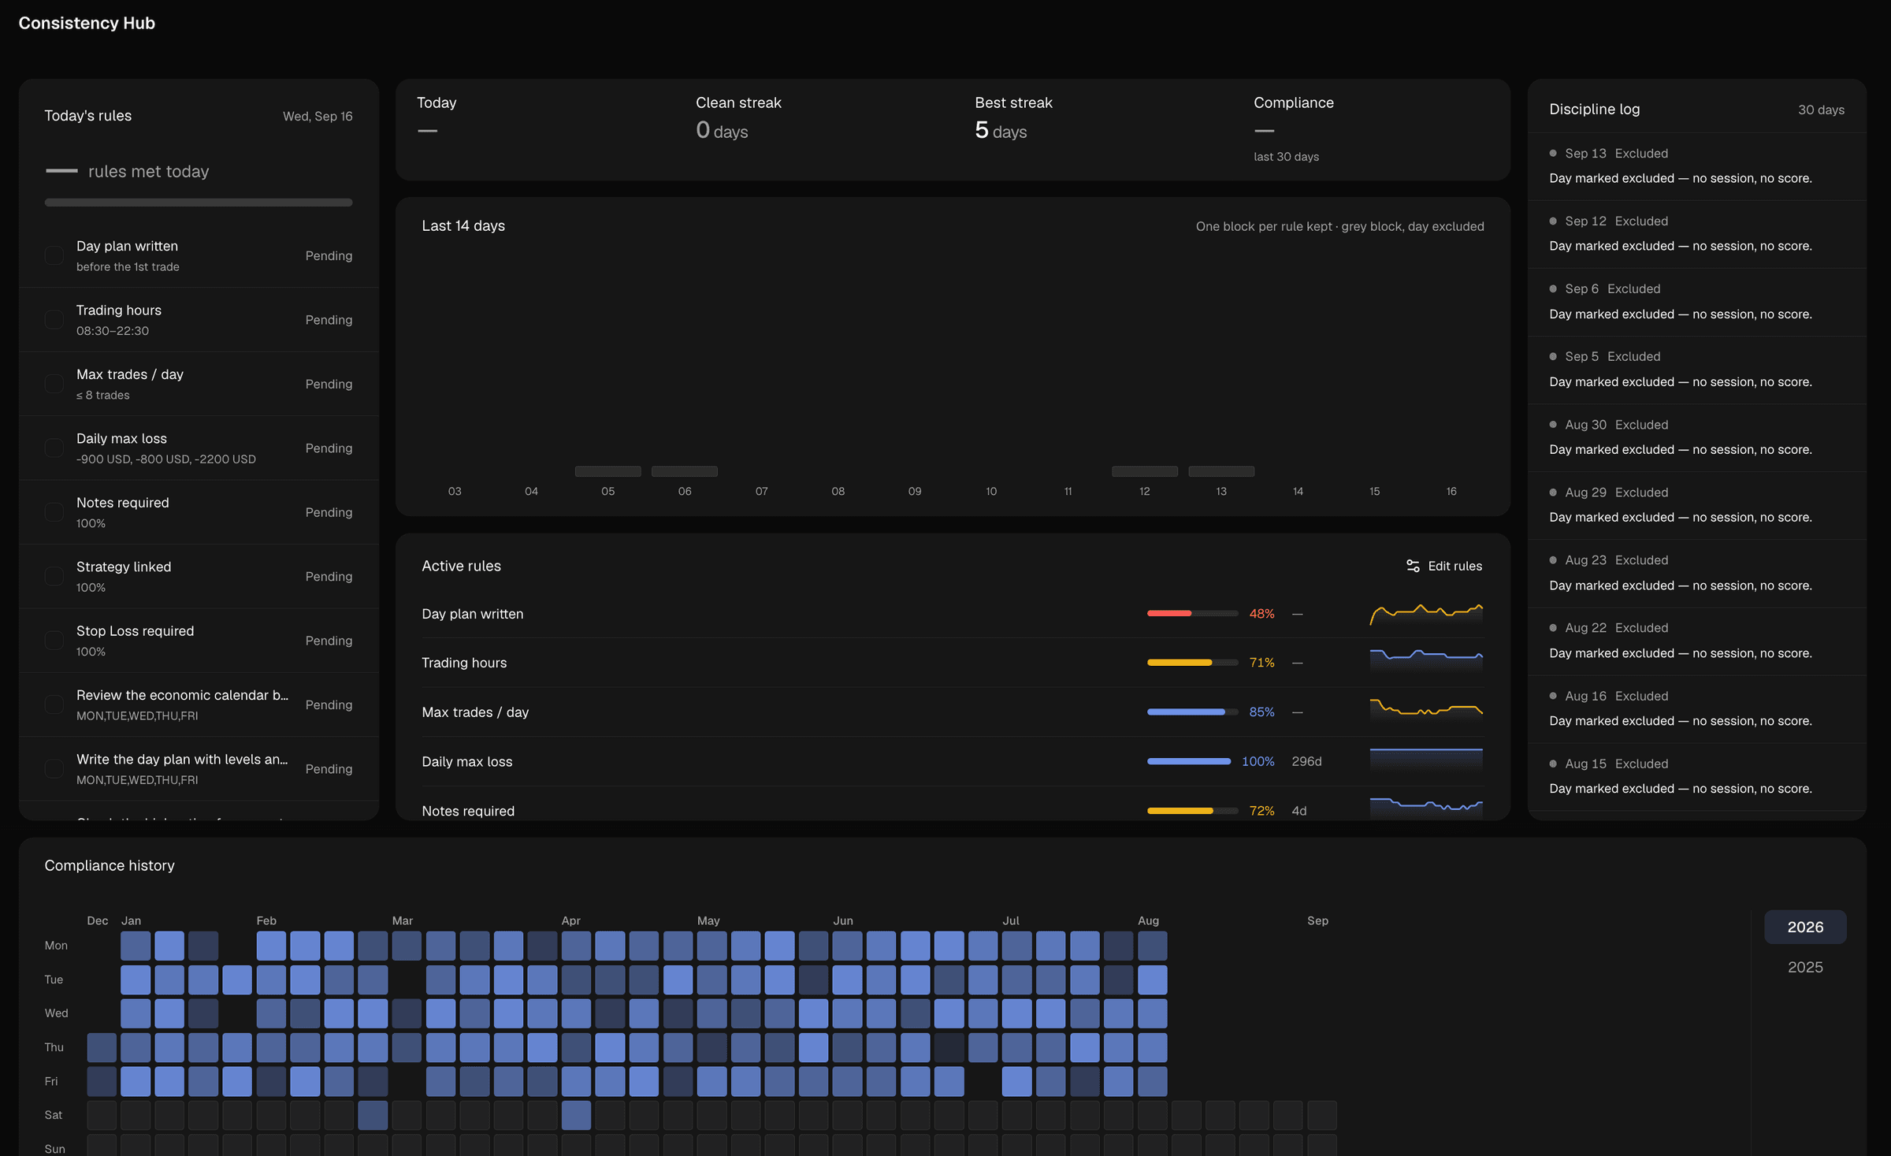Screen dimensions: 1891x1156
Task: Click the grey excluded block for day 13
Action: pos(1220,471)
